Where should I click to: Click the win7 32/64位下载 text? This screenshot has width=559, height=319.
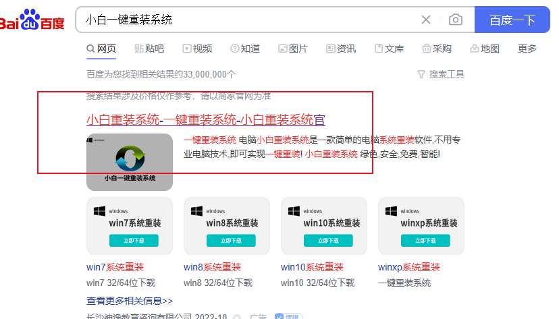pyautogui.click(x=121, y=283)
